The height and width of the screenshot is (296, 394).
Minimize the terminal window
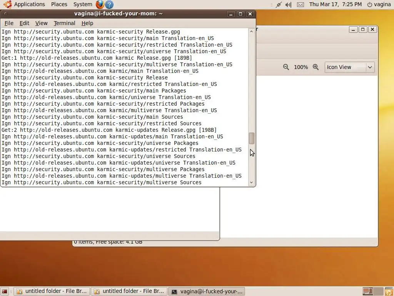point(231,14)
